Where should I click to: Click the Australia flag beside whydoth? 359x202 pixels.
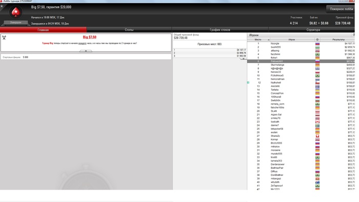pyautogui.click(x=317, y=182)
